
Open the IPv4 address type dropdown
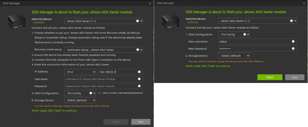tap(80, 72)
